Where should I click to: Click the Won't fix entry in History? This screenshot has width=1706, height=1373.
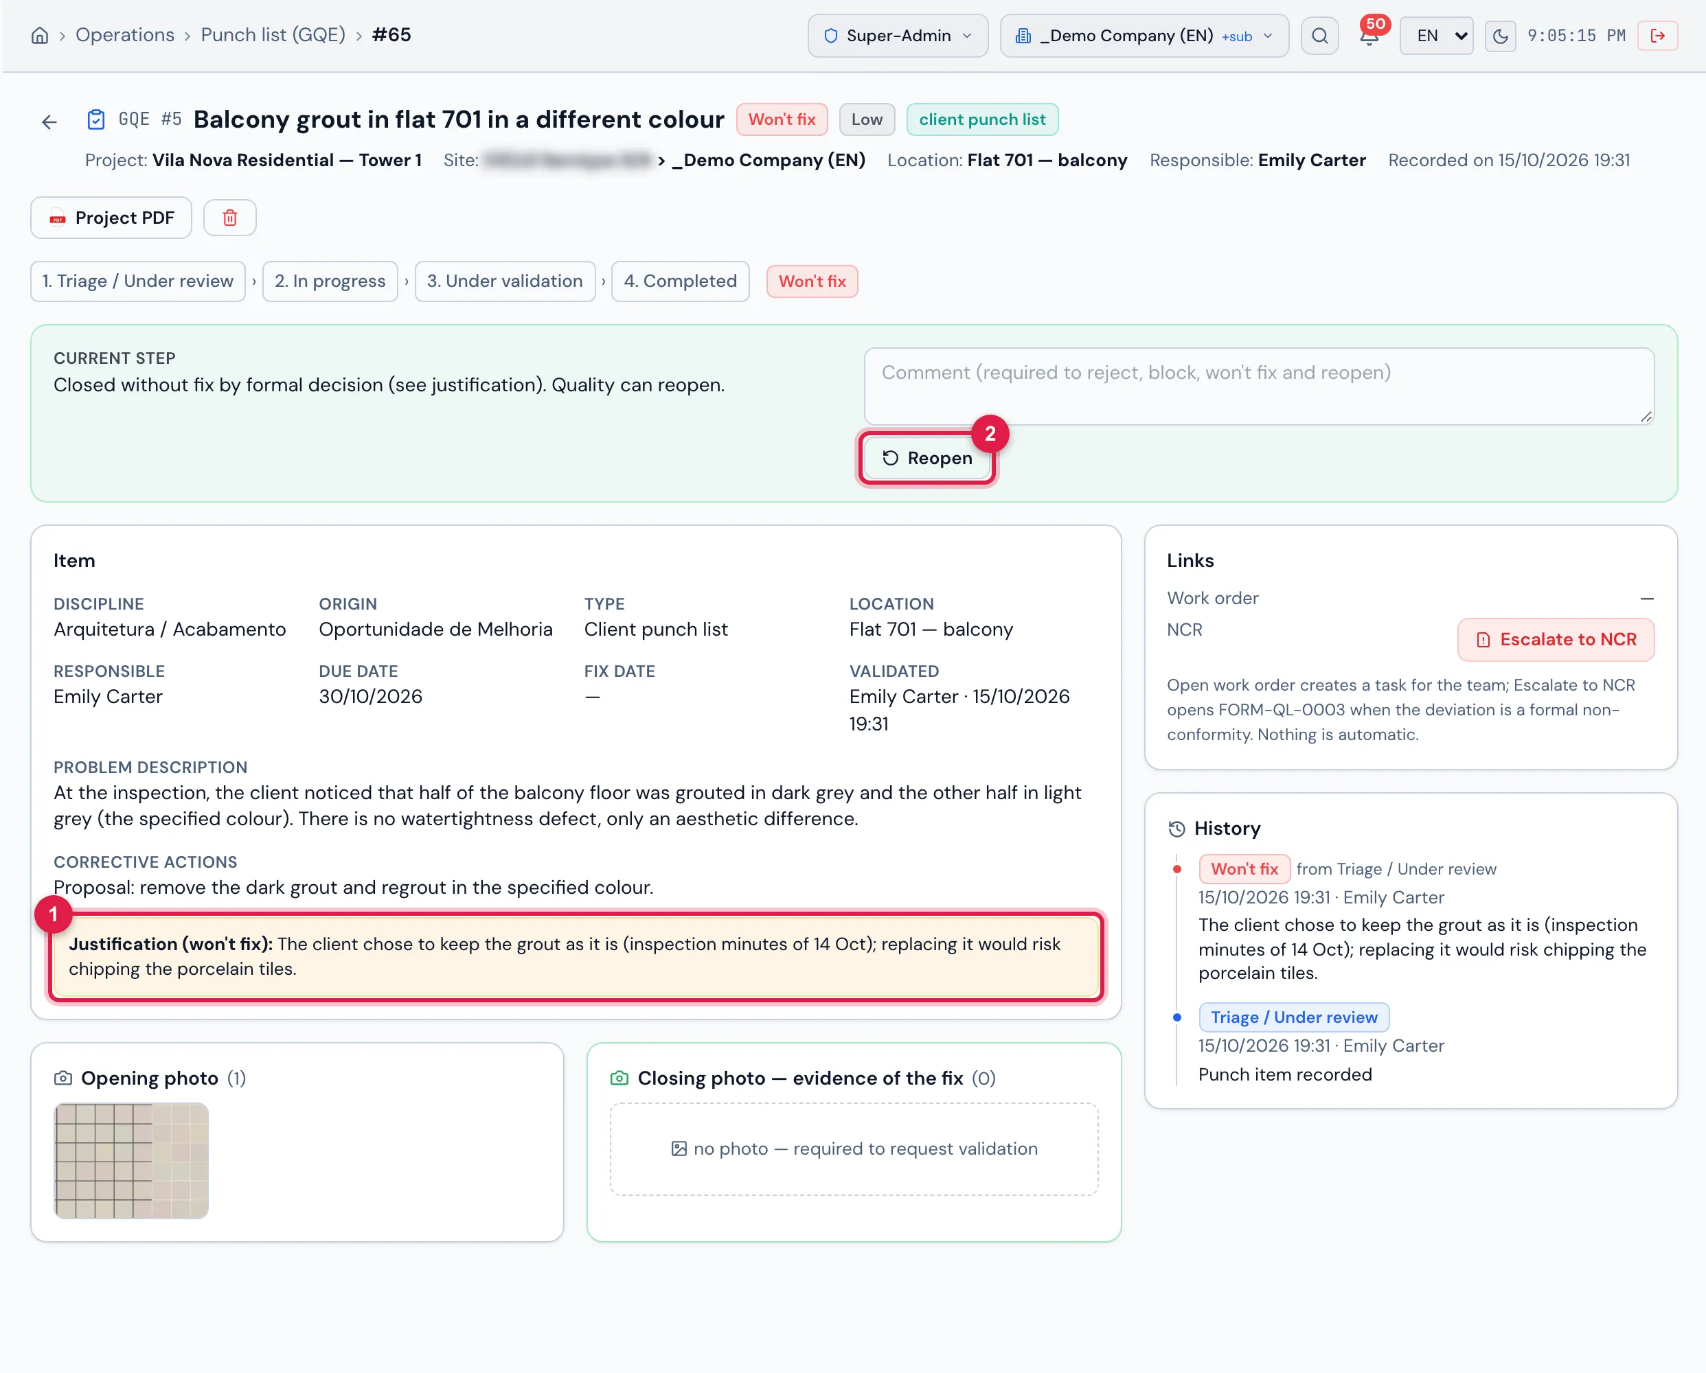click(1244, 868)
